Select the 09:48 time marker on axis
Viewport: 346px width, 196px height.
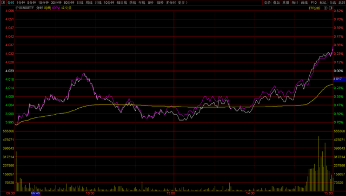[x=36, y=193]
